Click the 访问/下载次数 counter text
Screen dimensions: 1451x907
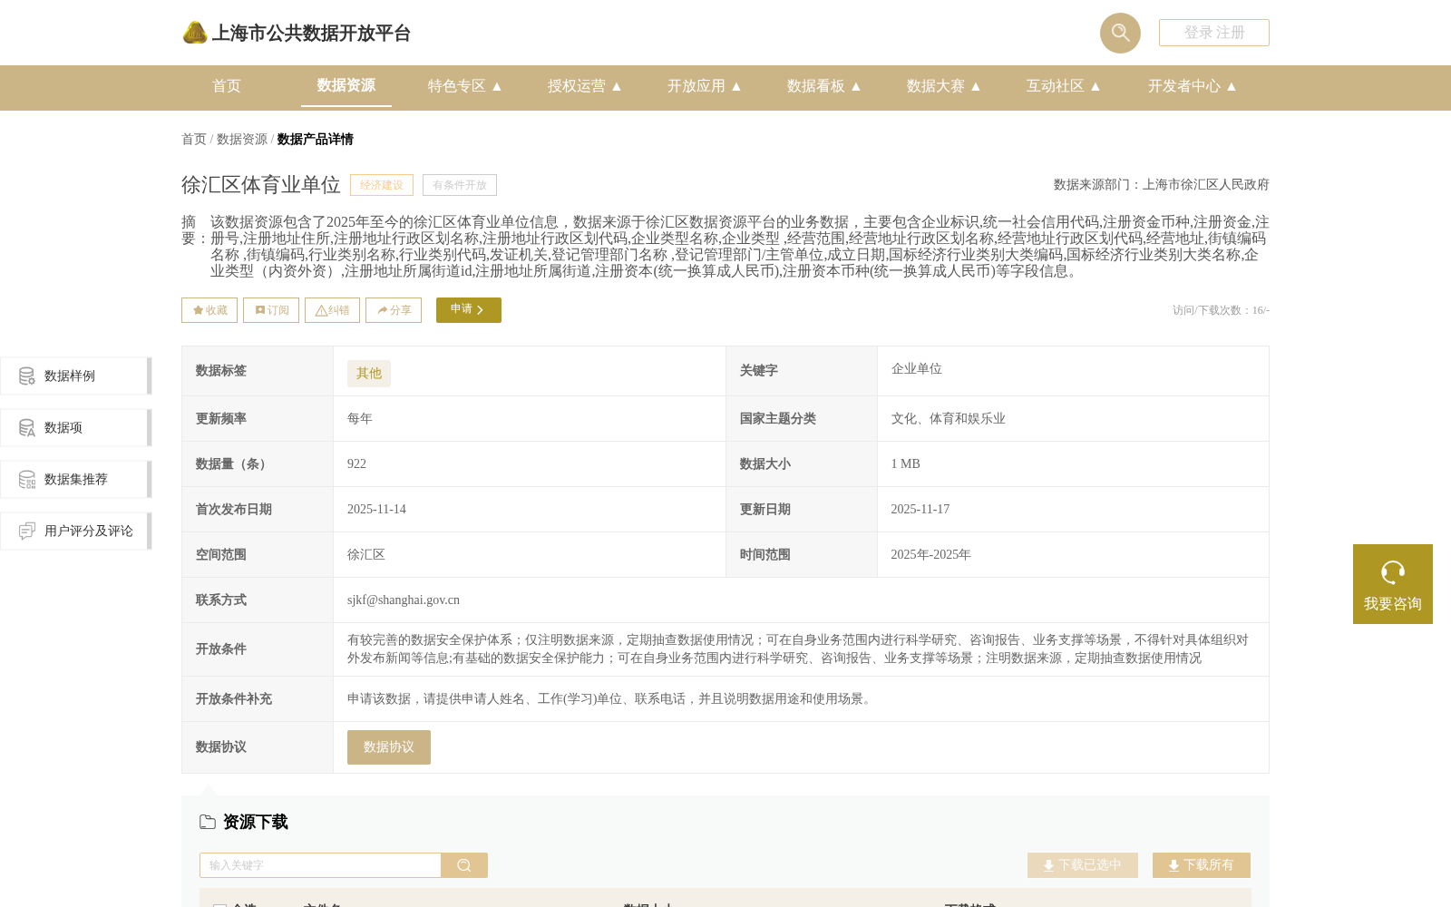point(1221,310)
